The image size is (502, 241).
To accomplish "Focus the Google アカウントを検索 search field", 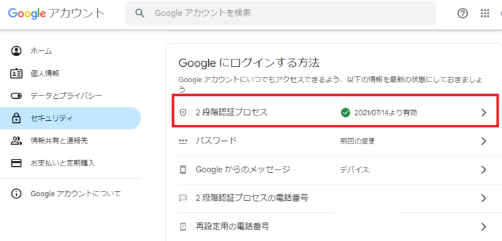I will [x=280, y=13].
